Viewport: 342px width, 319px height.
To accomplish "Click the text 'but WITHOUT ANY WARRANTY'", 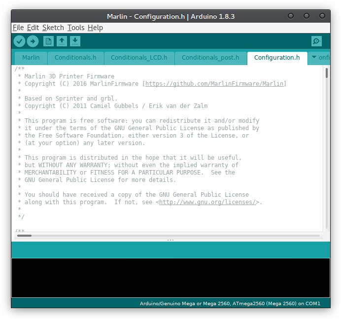I will coord(66,165).
